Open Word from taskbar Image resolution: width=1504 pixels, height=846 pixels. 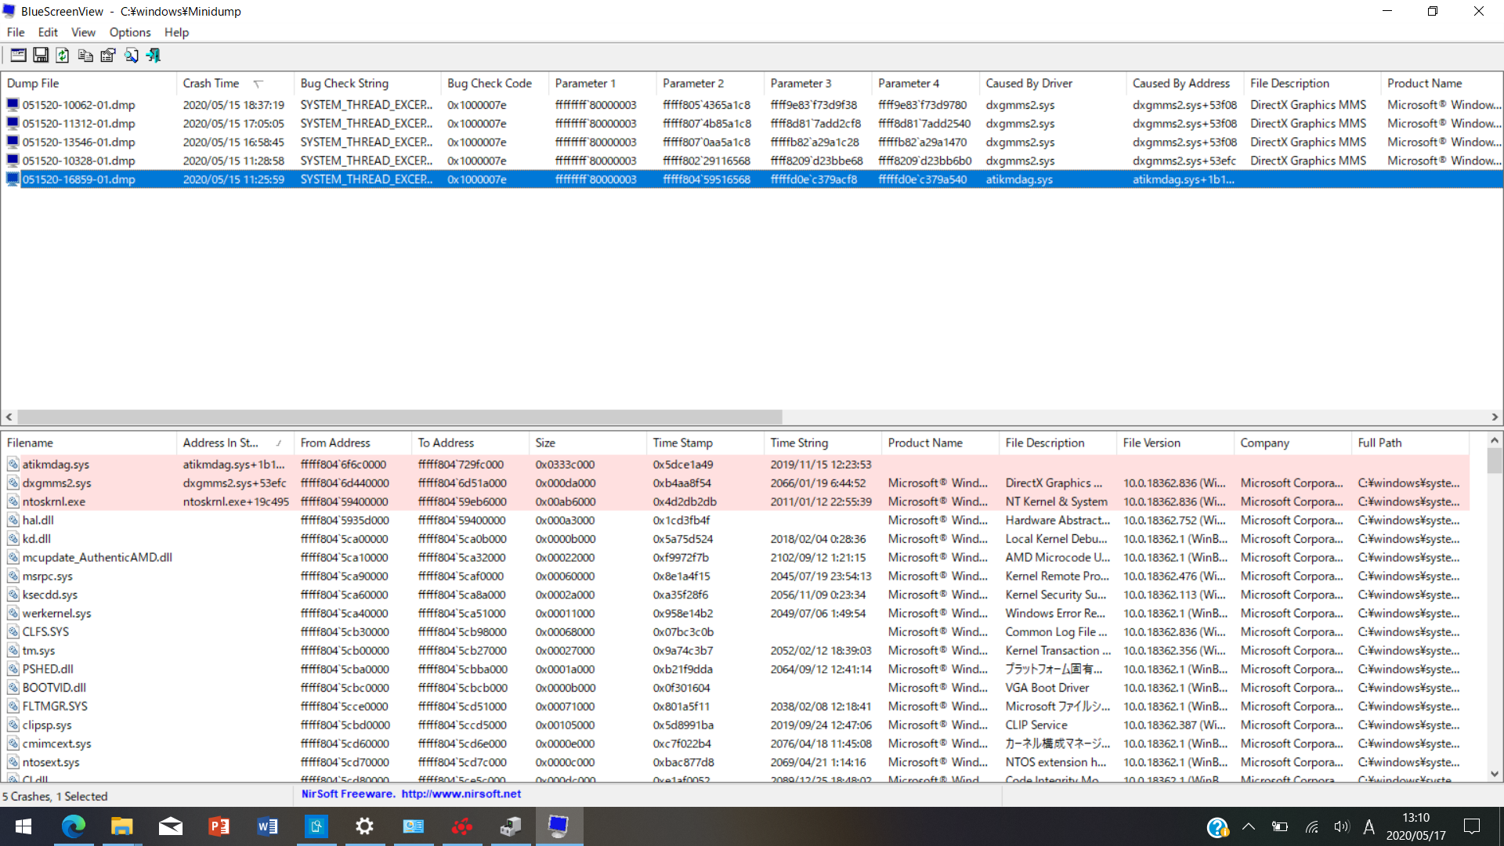pyautogui.click(x=267, y=826)
